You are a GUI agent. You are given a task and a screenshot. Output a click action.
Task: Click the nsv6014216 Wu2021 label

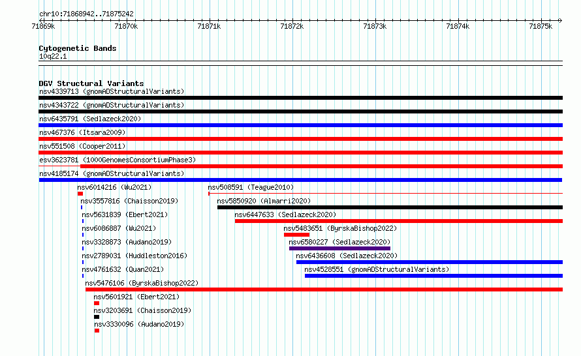[114, 187]
